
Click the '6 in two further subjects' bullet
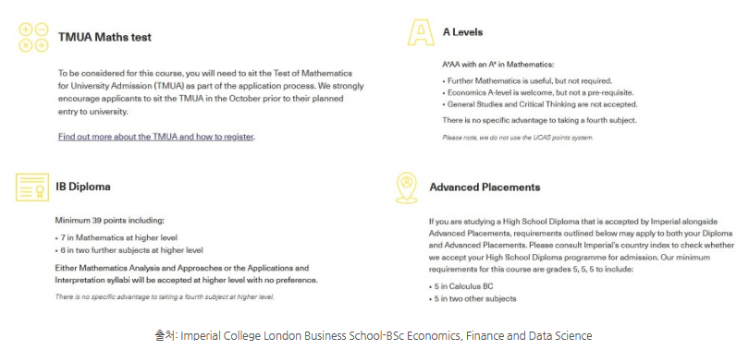[x=129, y=250]
